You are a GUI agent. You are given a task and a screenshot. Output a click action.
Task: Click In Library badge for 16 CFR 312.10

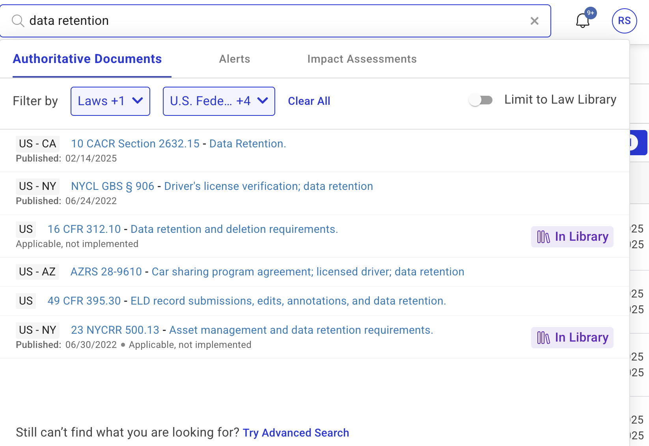pyautogui.click(x=572, y=237)
